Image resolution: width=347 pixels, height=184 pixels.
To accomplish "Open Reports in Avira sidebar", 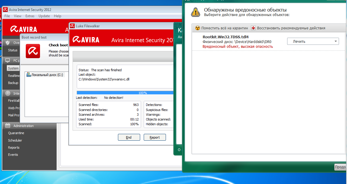I will (x=14, y=147).
